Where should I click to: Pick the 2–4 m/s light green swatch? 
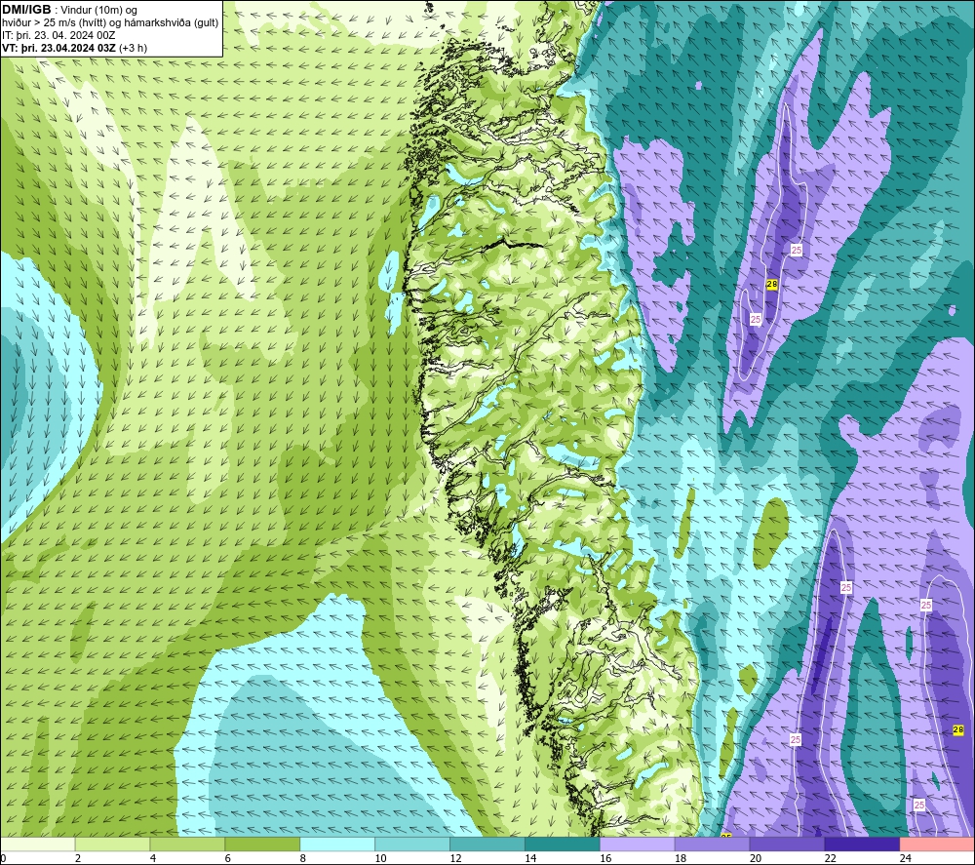[112, 845]
